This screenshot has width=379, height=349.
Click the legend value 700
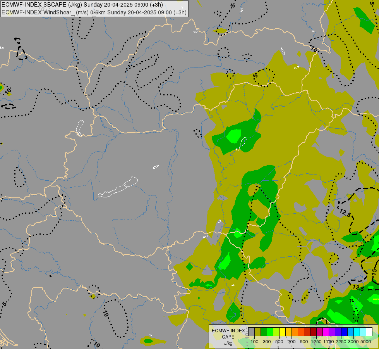pyautogui.click(x=292, y=342)
